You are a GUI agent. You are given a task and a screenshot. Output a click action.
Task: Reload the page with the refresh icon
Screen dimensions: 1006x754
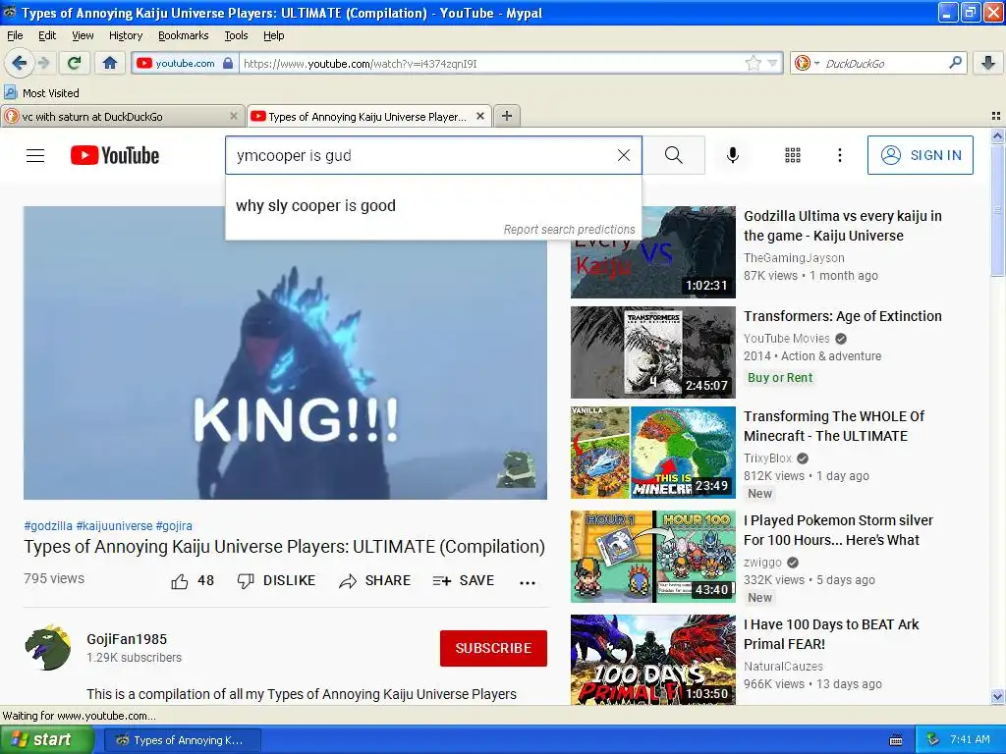pos(75,63)
